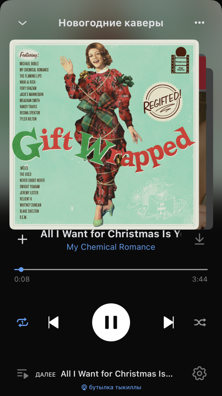Open the play queue list icon
Viewport: 222px width, 396px height.
pyautogui.click(x=23, y=373)
